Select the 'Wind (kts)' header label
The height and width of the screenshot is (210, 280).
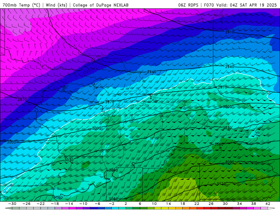point(56,5)
